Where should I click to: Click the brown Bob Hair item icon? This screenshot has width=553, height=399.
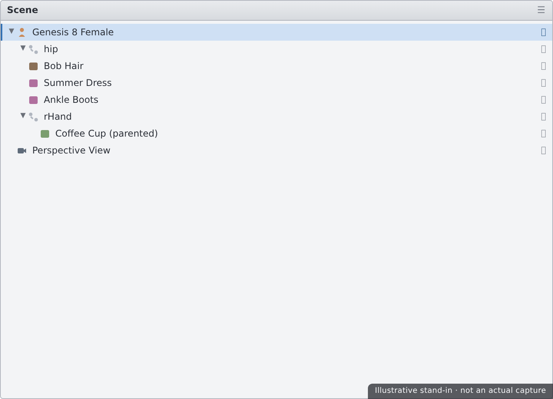coord(33,66)
